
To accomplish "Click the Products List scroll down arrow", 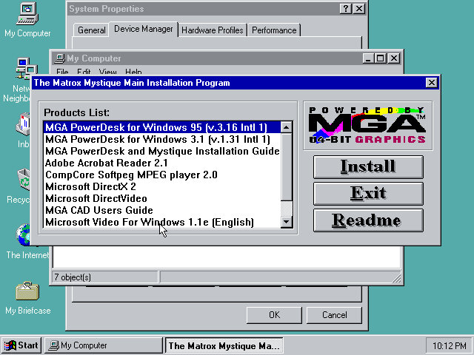I will [x=287, y=223].
